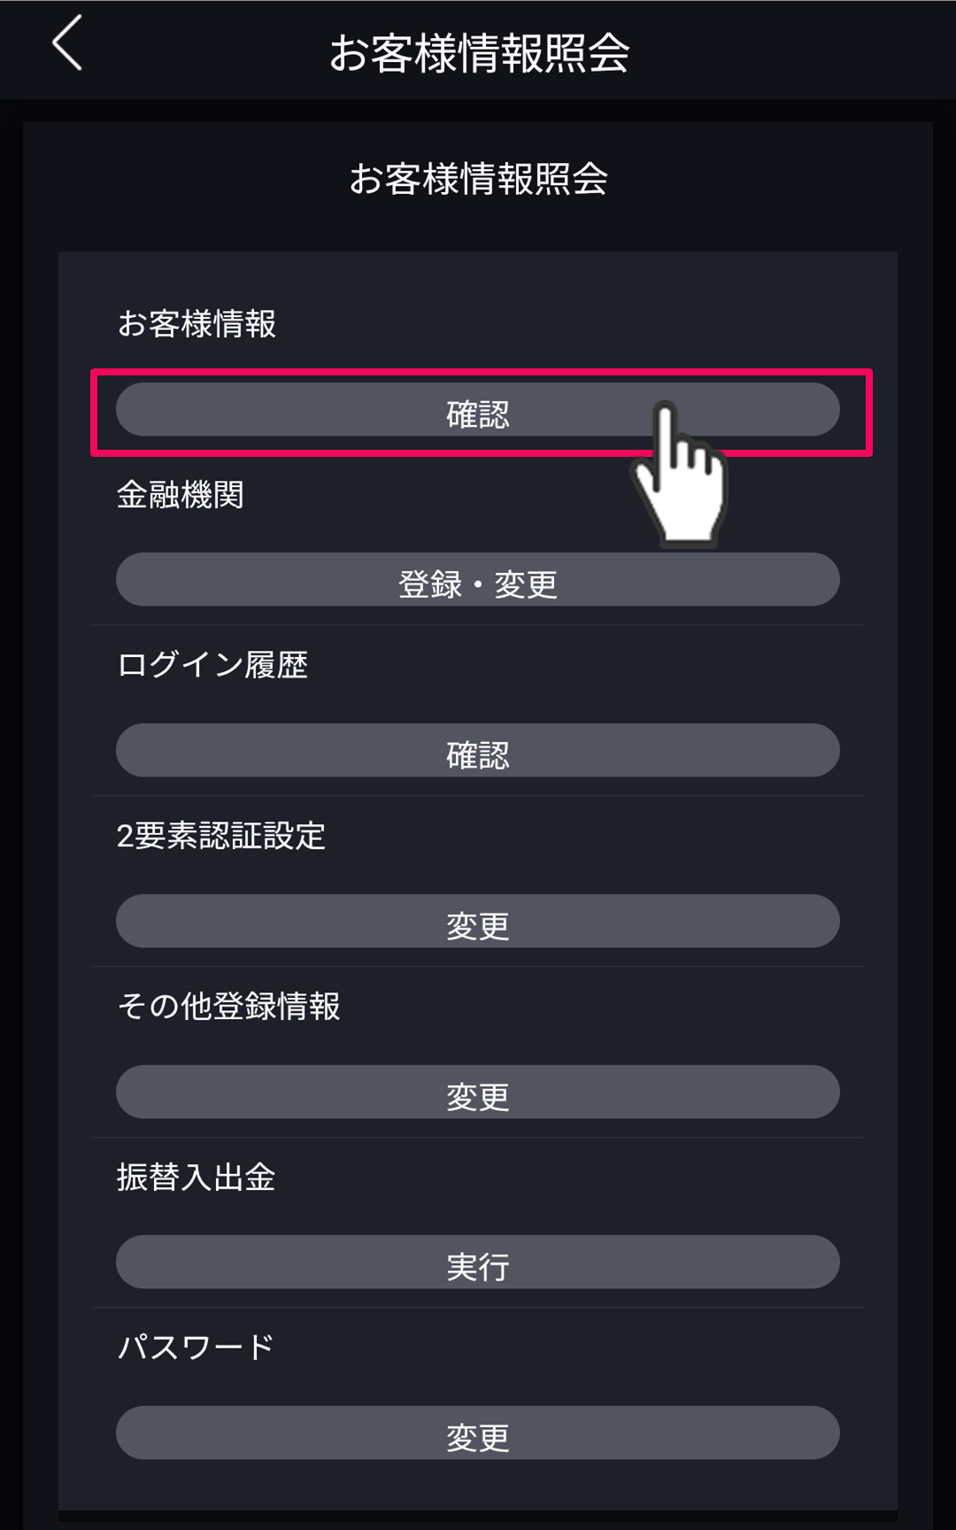The height and width of the screenshot is (1530, 956).
Task: Tap 変更 under 2要素認証設定
Action: point(477,922)
